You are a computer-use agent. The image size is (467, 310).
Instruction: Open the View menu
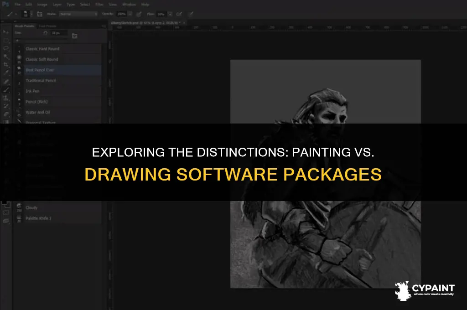[x=113, y=5]
